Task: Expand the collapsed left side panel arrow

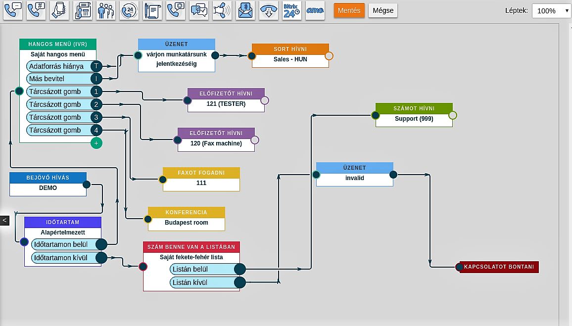Action: click(x=4, y=220)
